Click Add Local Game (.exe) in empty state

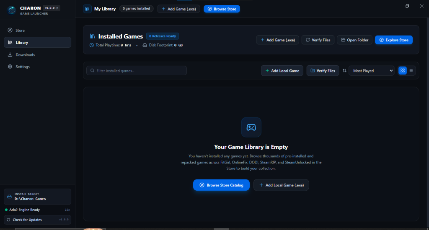281,185
